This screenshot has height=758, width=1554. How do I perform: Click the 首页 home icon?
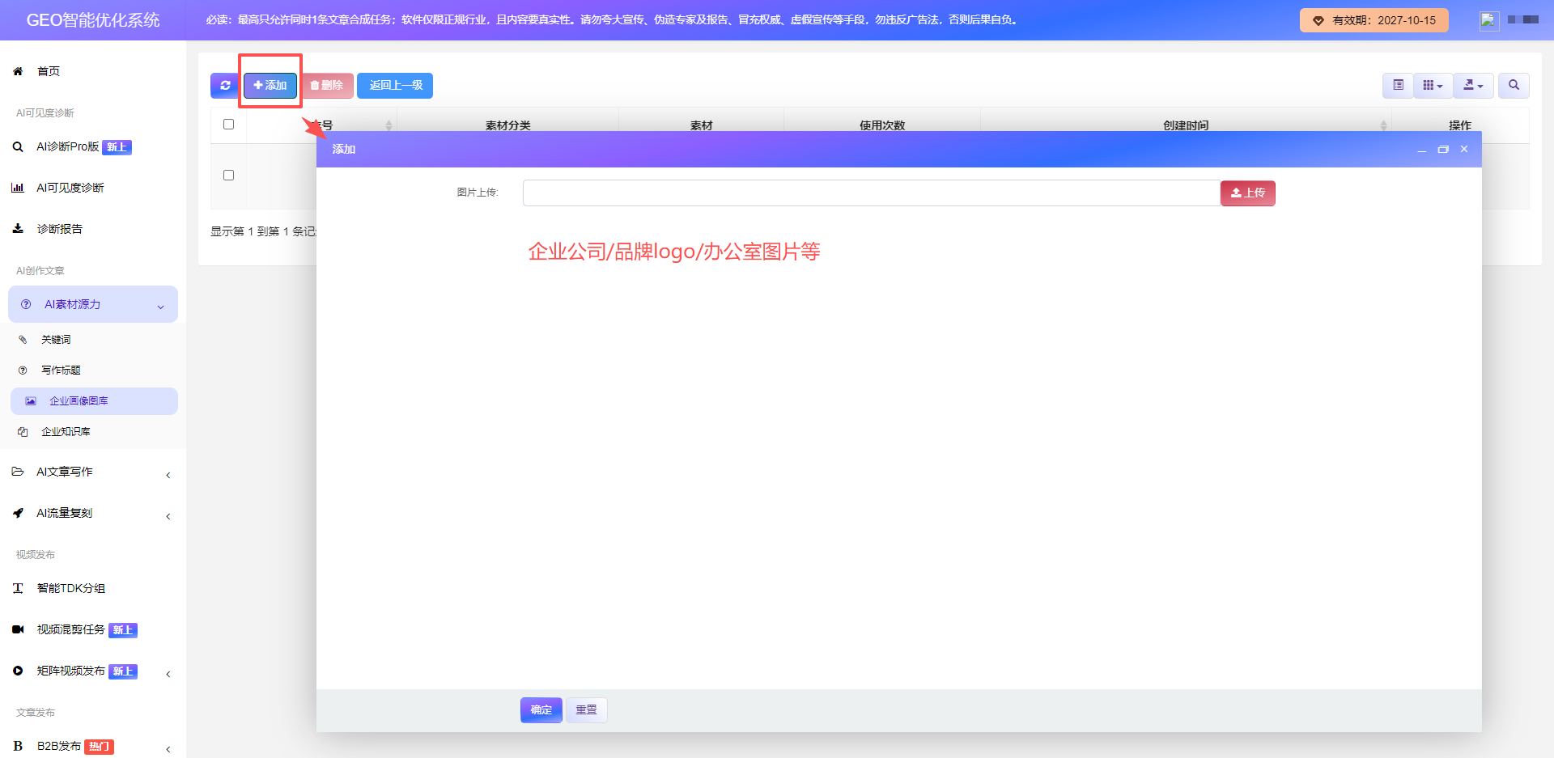18,71
